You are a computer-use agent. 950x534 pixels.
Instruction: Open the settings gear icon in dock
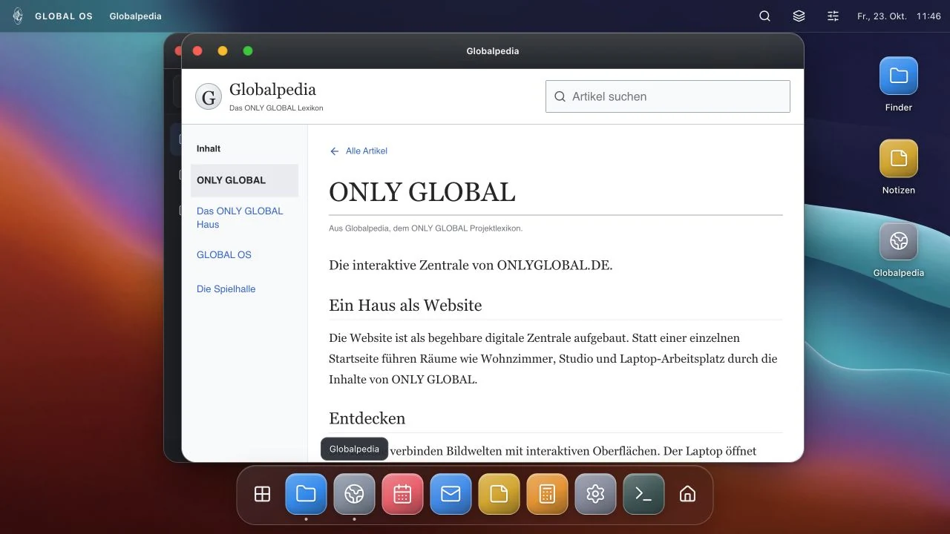click(x=595, y=494)
